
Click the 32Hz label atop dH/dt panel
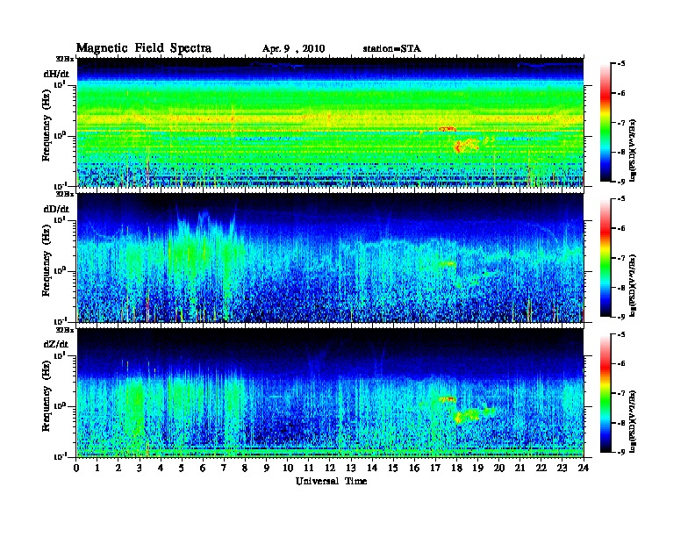tap(64, 59)
